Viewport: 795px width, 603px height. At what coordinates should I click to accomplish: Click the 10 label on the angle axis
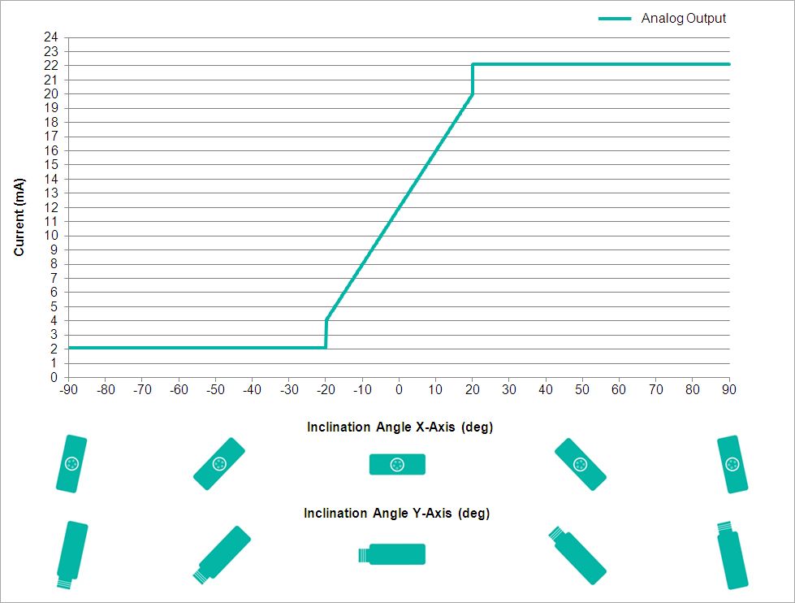435,390
